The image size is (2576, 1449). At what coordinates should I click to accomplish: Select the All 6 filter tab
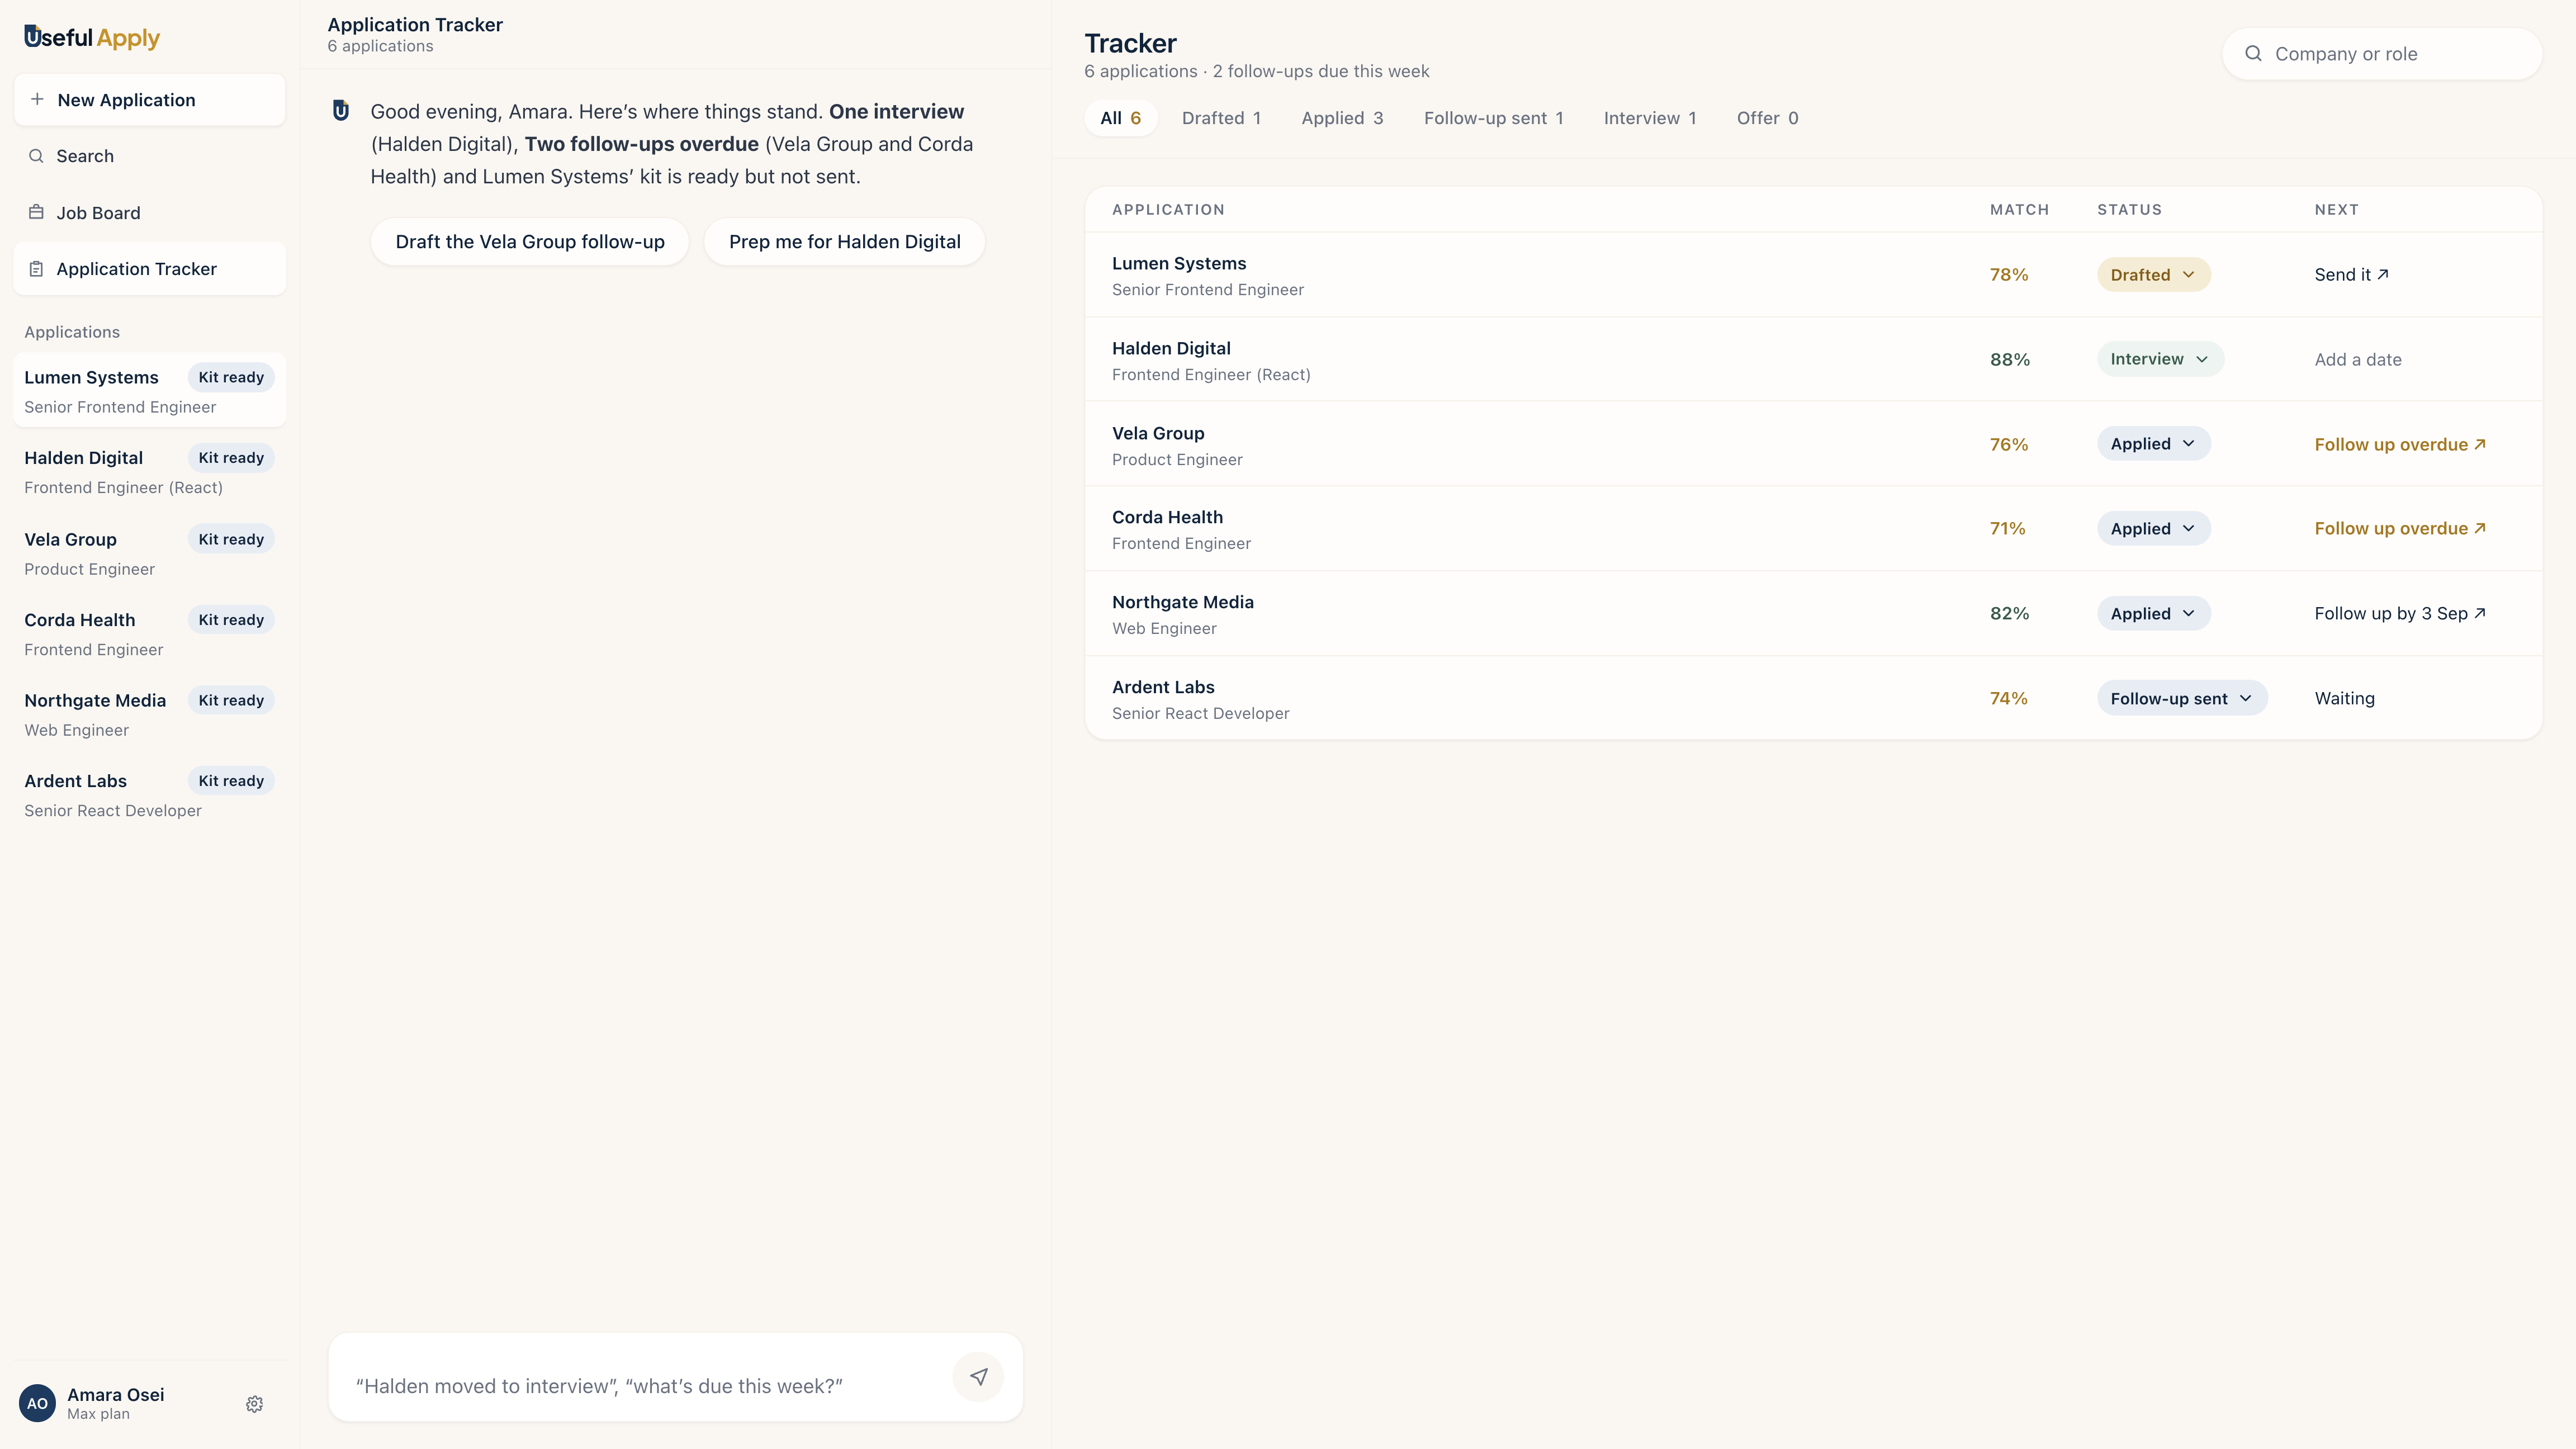(1120, 118)
